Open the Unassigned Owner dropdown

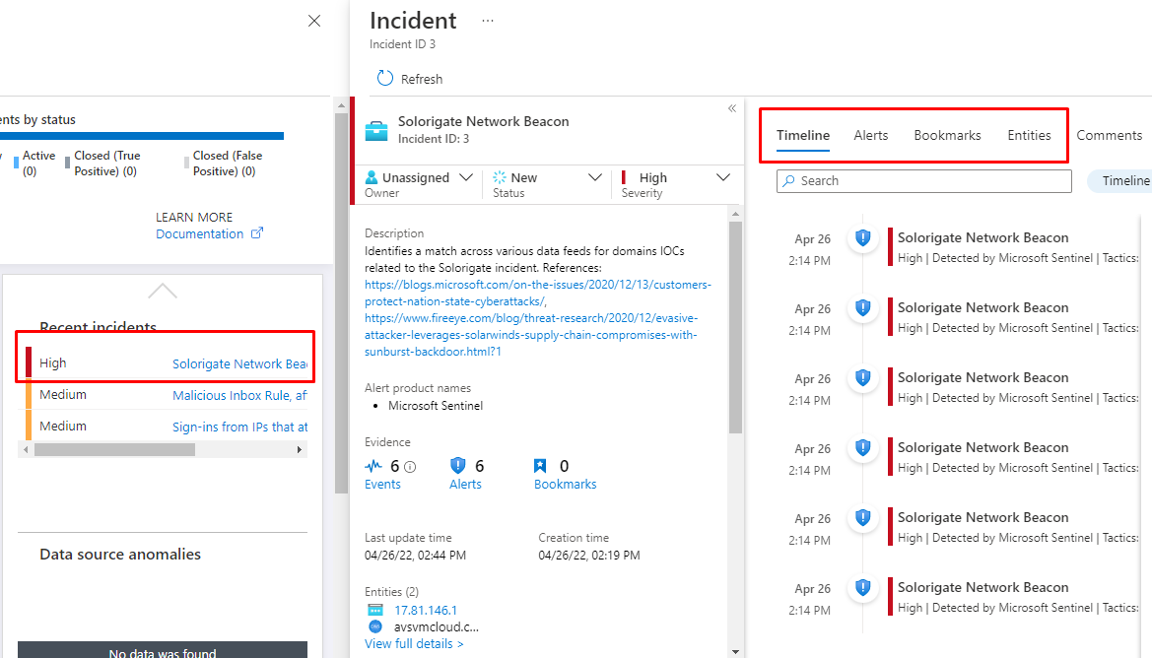pyautogui.click(x=420, y=178)
